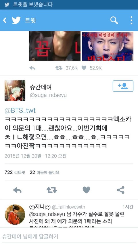Tap the back arrow in header

(5, 20)
